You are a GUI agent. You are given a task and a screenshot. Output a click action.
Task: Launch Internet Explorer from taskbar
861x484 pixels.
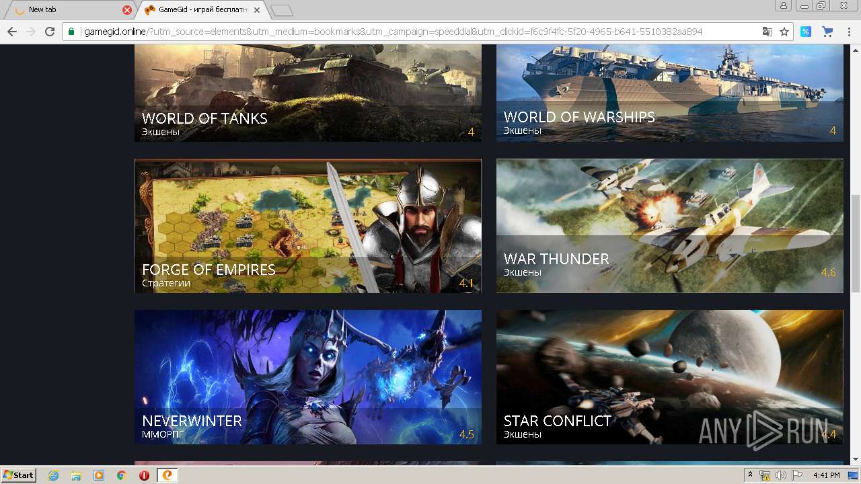(53, 475)
